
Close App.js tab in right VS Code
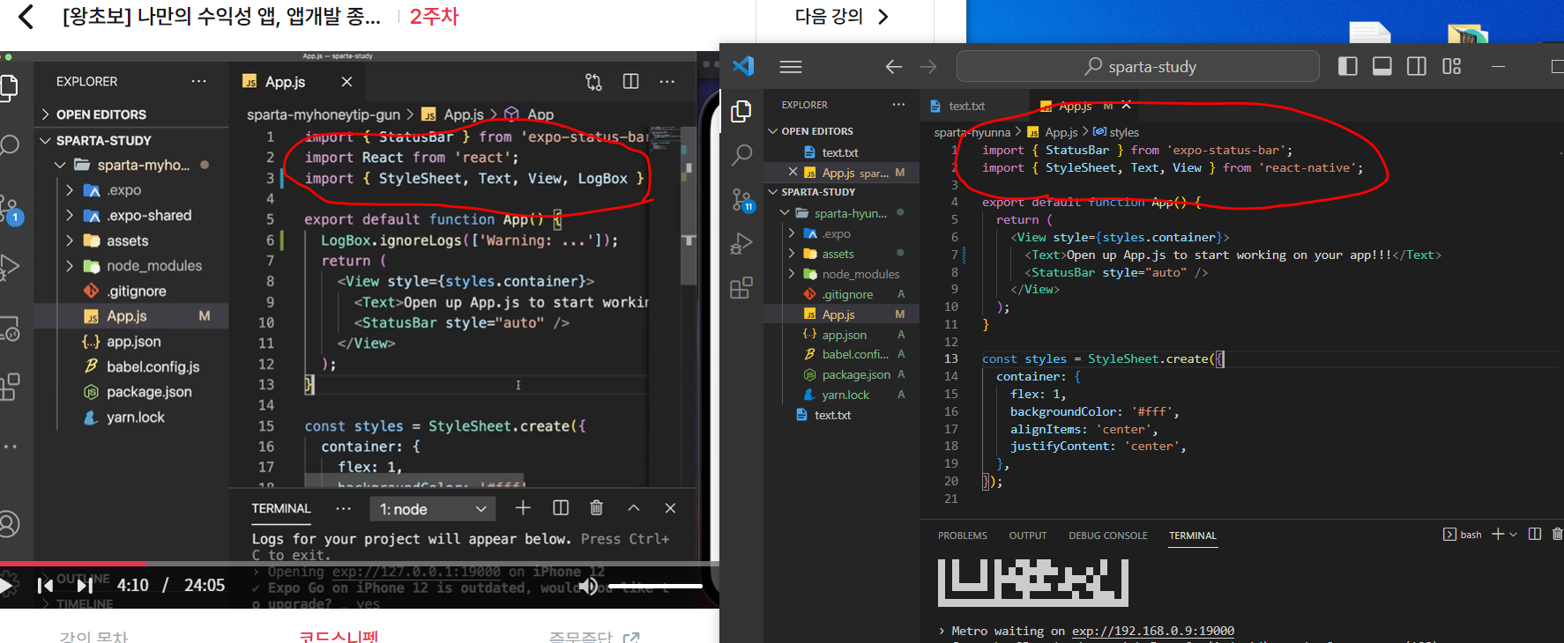(x=1126, y=106)
